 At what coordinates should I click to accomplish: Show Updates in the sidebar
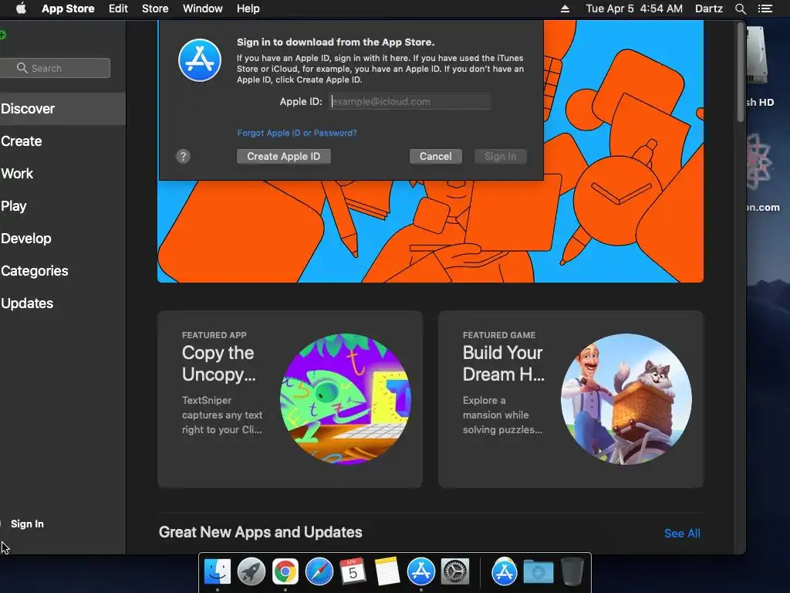(x=62, y=303)
